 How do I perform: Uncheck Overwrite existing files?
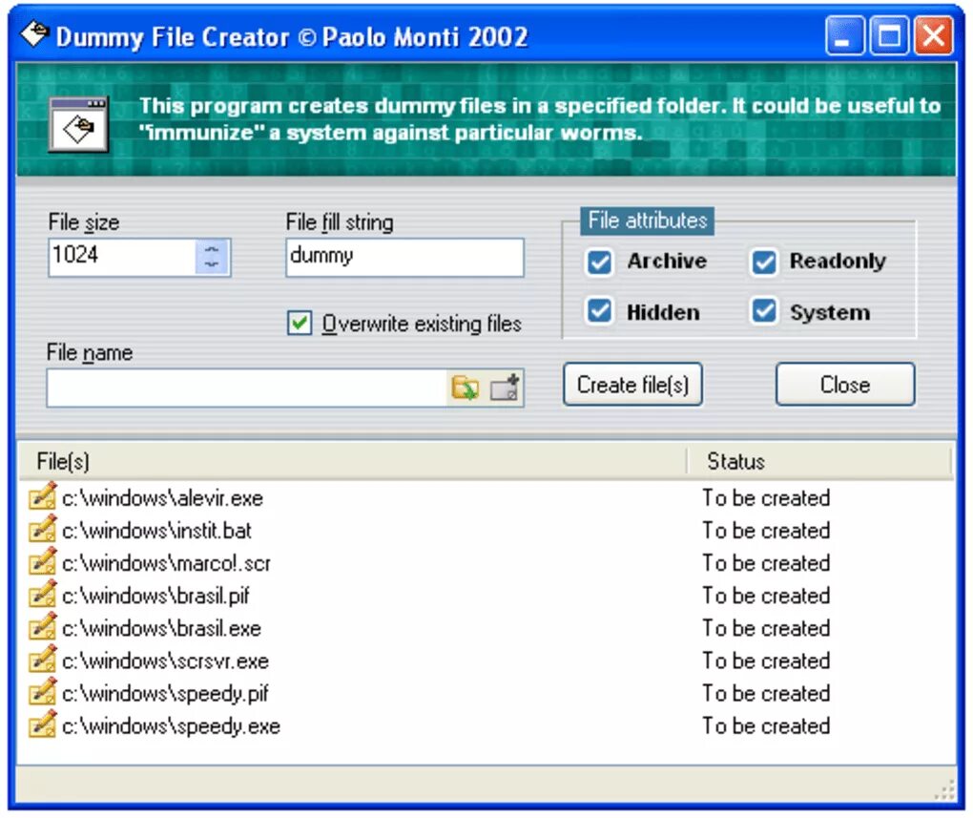pyautogui.click(x=299, y=324)
